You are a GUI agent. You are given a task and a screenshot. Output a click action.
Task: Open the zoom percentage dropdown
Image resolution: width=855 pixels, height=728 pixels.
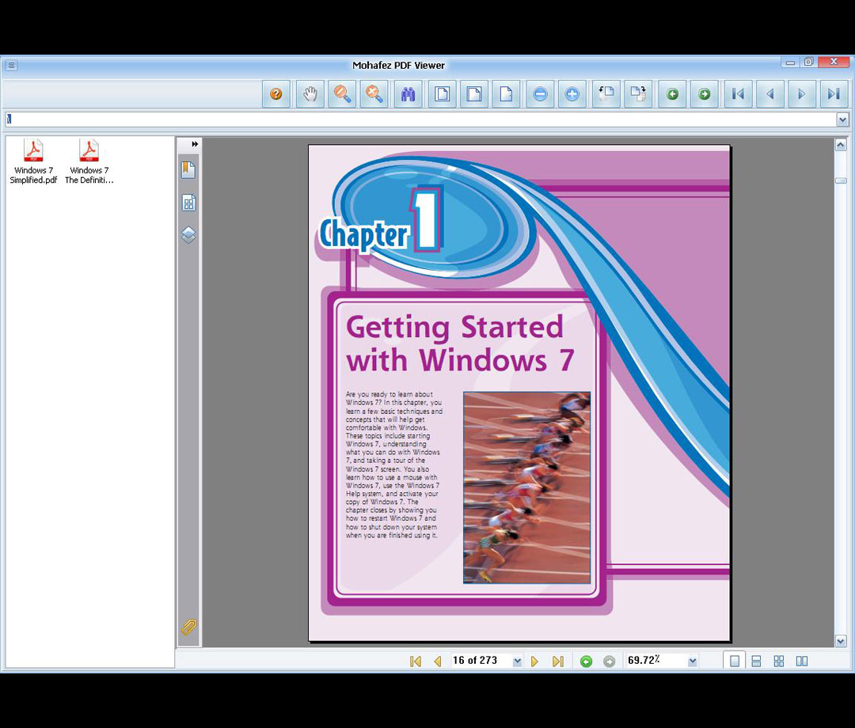pyautogui.click(x=693, y=662)
